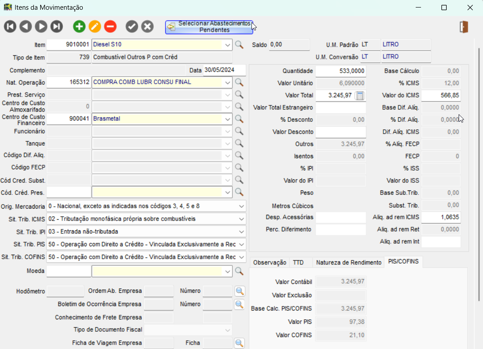Edit record using the orange pencil icon
The height and width of the screenshot is (349, 483).
click(95, 27)
